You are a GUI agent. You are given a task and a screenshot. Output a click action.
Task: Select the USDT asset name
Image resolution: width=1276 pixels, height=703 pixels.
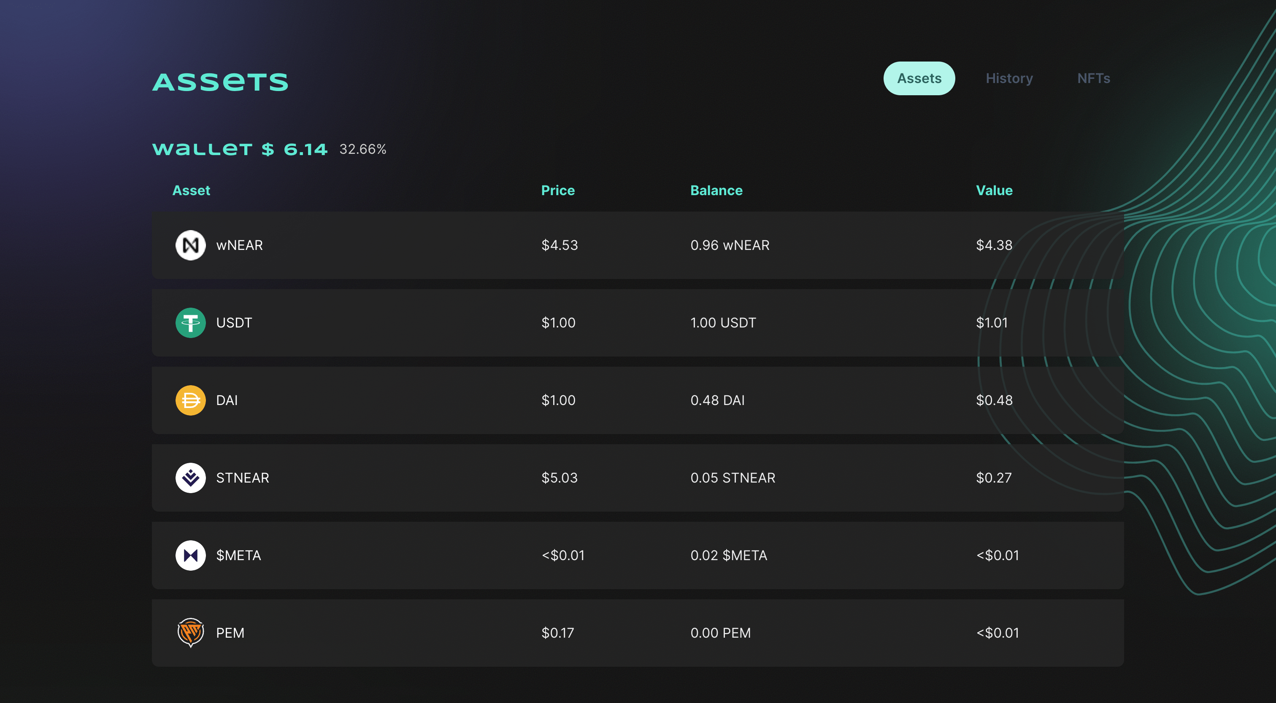coord(234,322)
